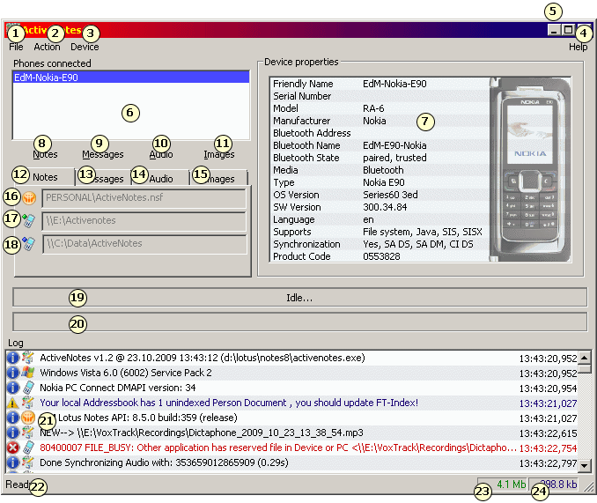Click the Model value RA-6
This screenshot has height=503, width=597.
373,108
